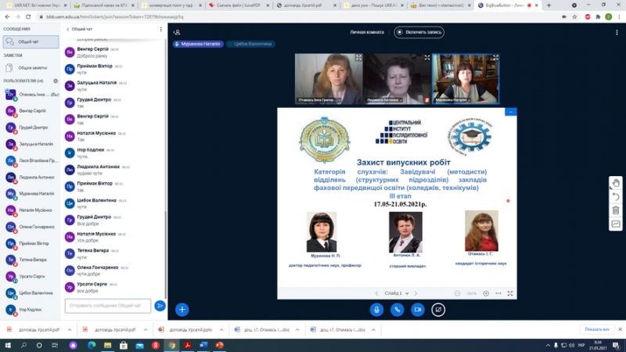Switch to the UKR.NET news browser tab
The width and height of the screenshot is (626, 352).
tap(36, 5)
